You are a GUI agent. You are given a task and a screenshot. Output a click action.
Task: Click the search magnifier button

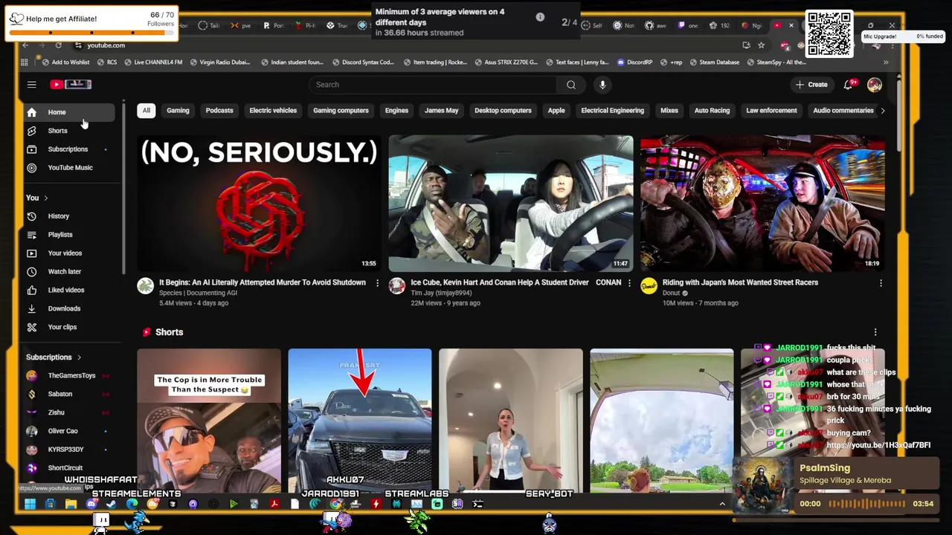coord(570,85)
